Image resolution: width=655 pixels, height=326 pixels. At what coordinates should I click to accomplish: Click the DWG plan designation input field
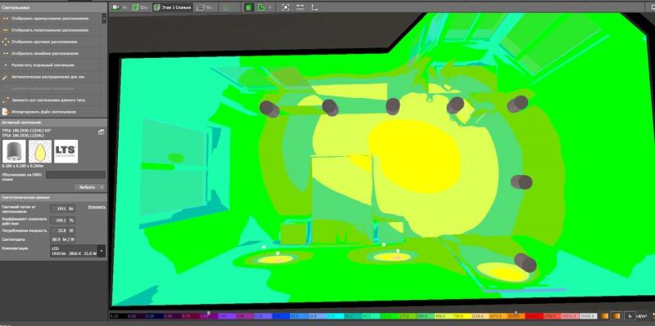75,175
